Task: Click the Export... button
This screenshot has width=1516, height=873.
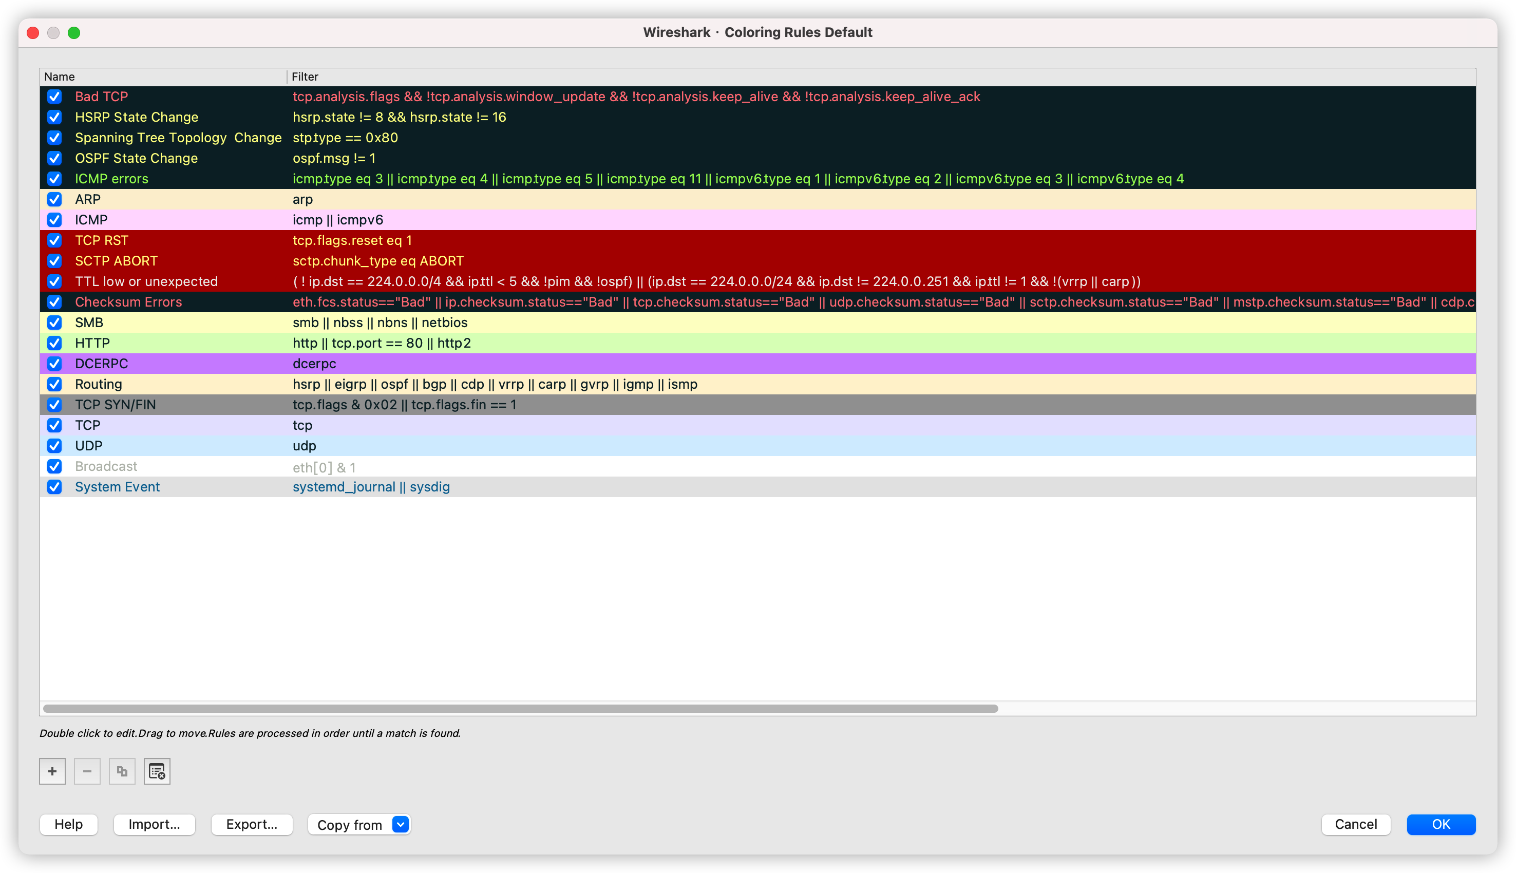Action: [x=252, y=824]
